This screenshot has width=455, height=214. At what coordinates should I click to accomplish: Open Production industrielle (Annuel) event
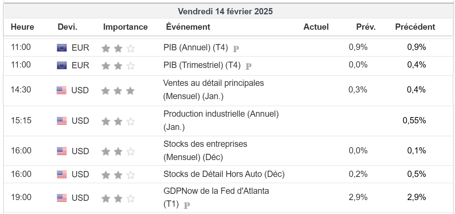click(221, 114)
